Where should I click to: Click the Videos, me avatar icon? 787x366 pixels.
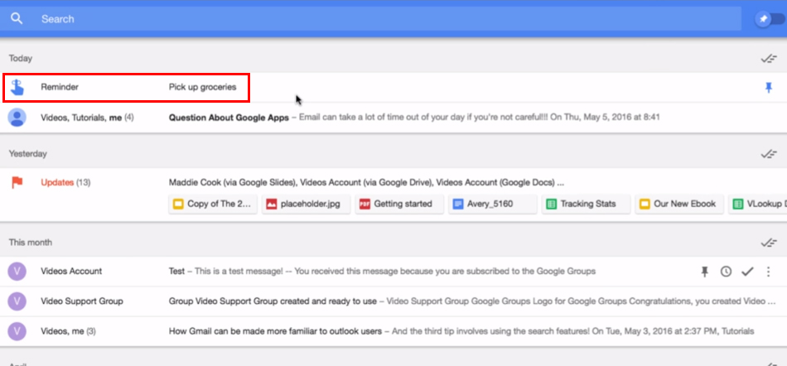pyautogui.click(x=17, y=331)
